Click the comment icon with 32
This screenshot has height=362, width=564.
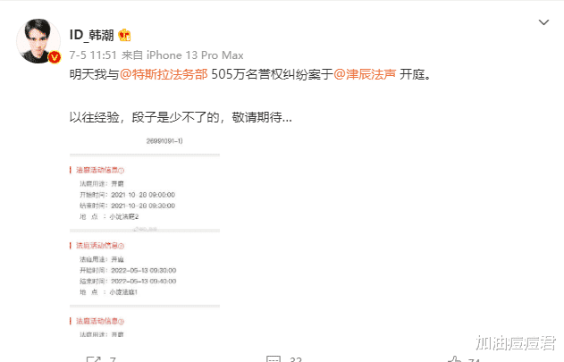(x=274, y=359)
